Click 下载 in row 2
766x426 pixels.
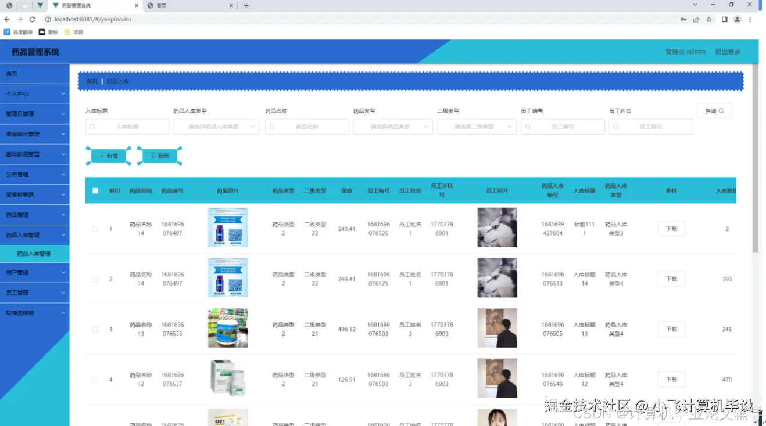click(x=671, y=279)
